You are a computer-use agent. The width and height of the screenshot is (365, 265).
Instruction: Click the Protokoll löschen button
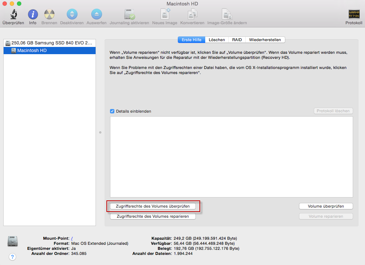pos(333,111)
